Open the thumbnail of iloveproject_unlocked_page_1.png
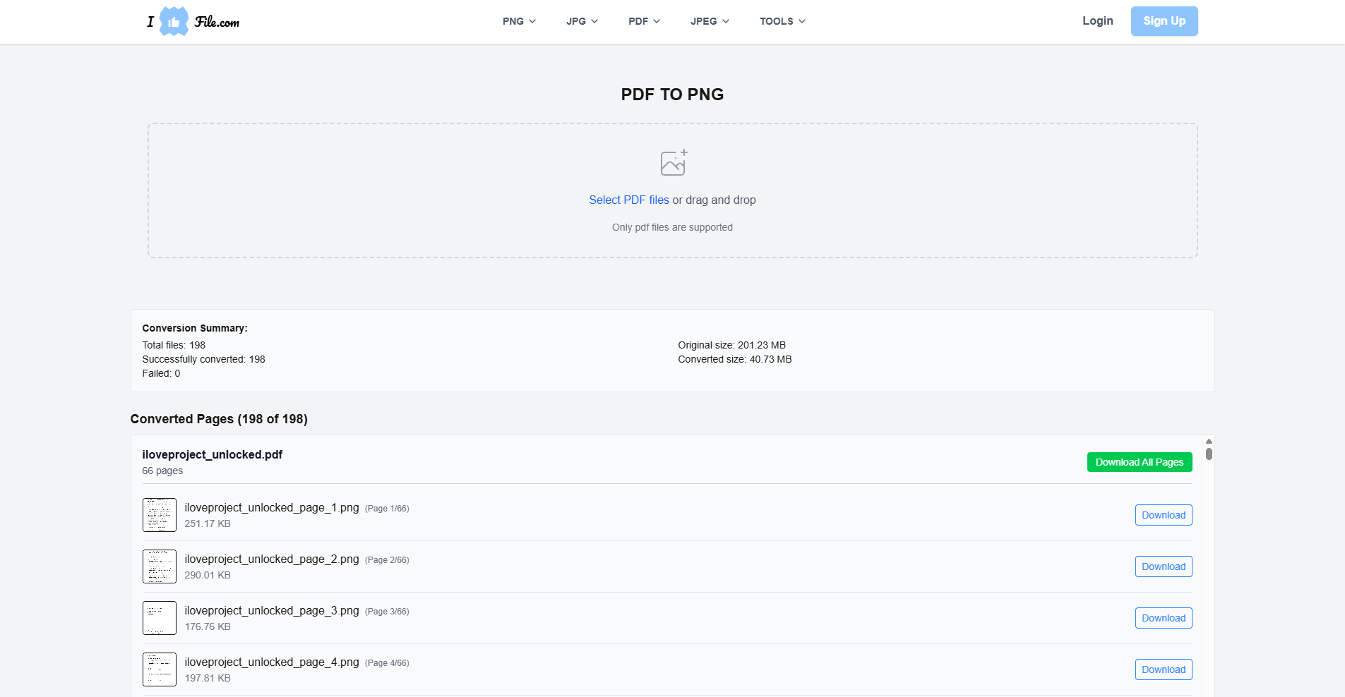This screenshot has width=1345, height=697. pos(160,514)
